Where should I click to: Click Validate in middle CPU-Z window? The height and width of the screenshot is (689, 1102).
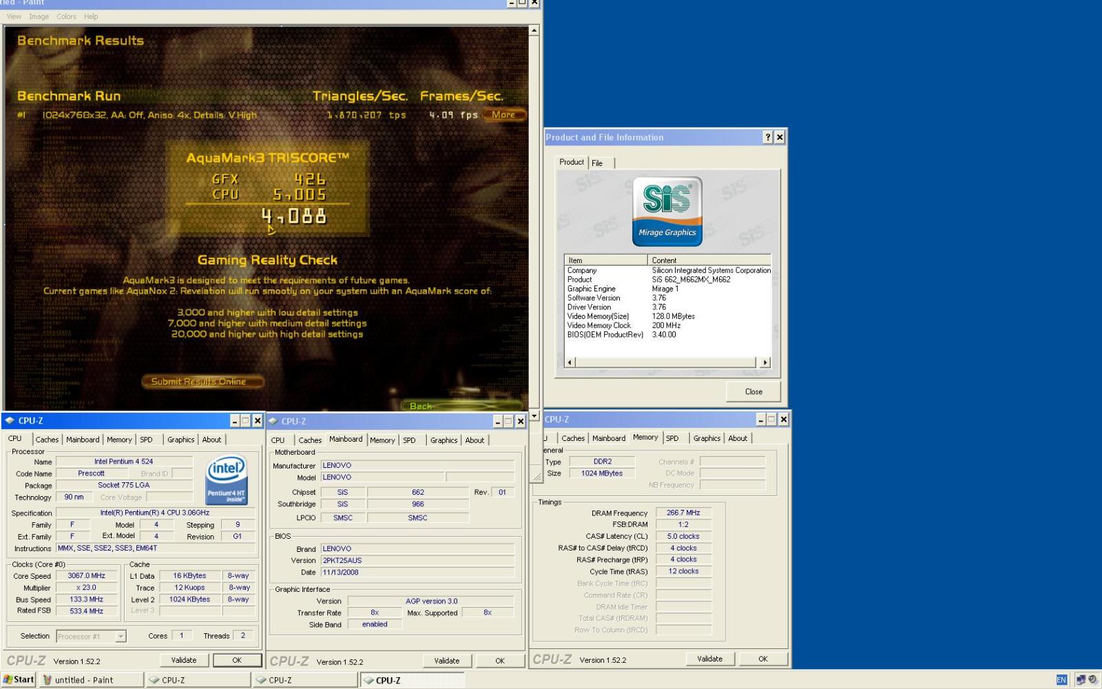[x=447, y=661]
